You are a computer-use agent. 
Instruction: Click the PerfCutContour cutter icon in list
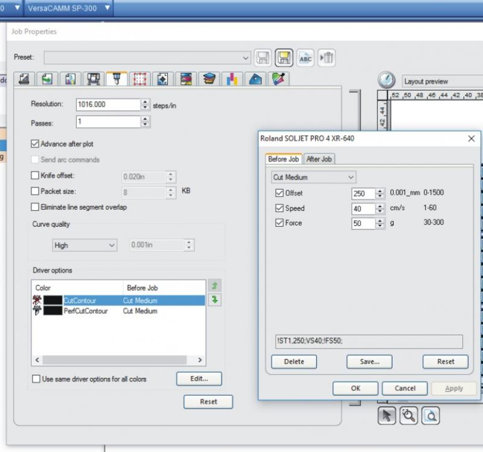(37, 310)
